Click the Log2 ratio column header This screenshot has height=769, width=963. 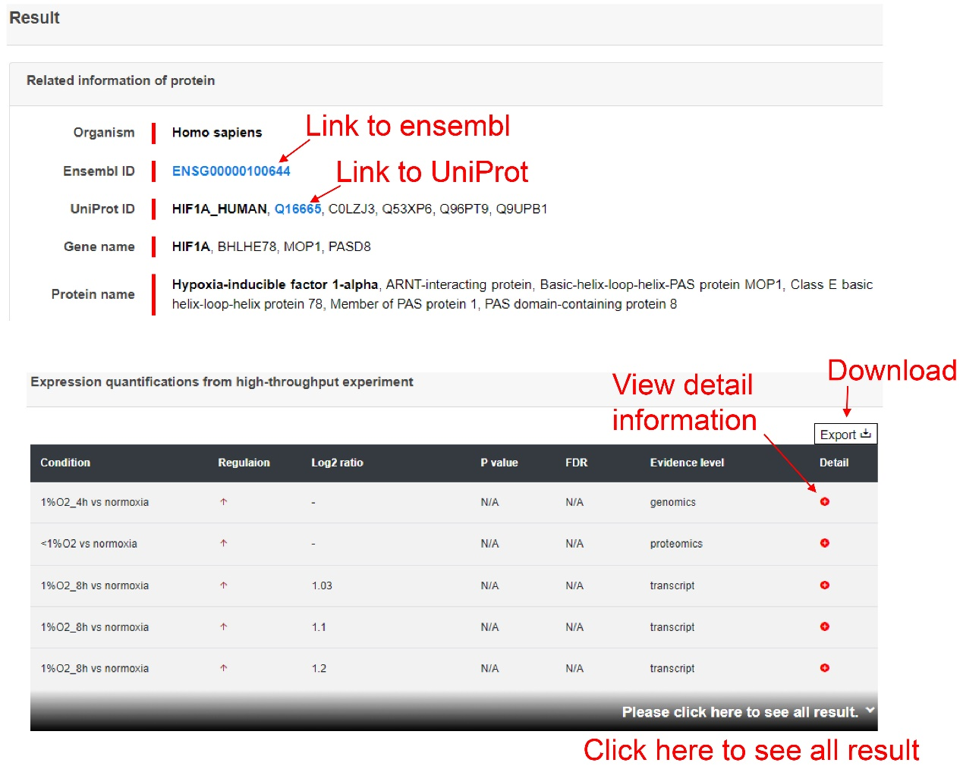click(337, 463)
